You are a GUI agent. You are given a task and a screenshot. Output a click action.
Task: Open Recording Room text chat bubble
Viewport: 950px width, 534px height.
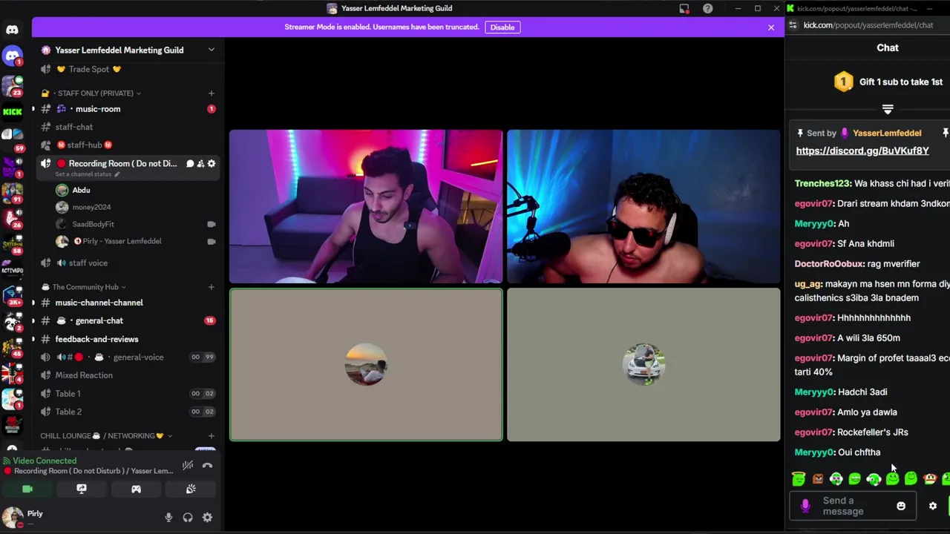190,163
